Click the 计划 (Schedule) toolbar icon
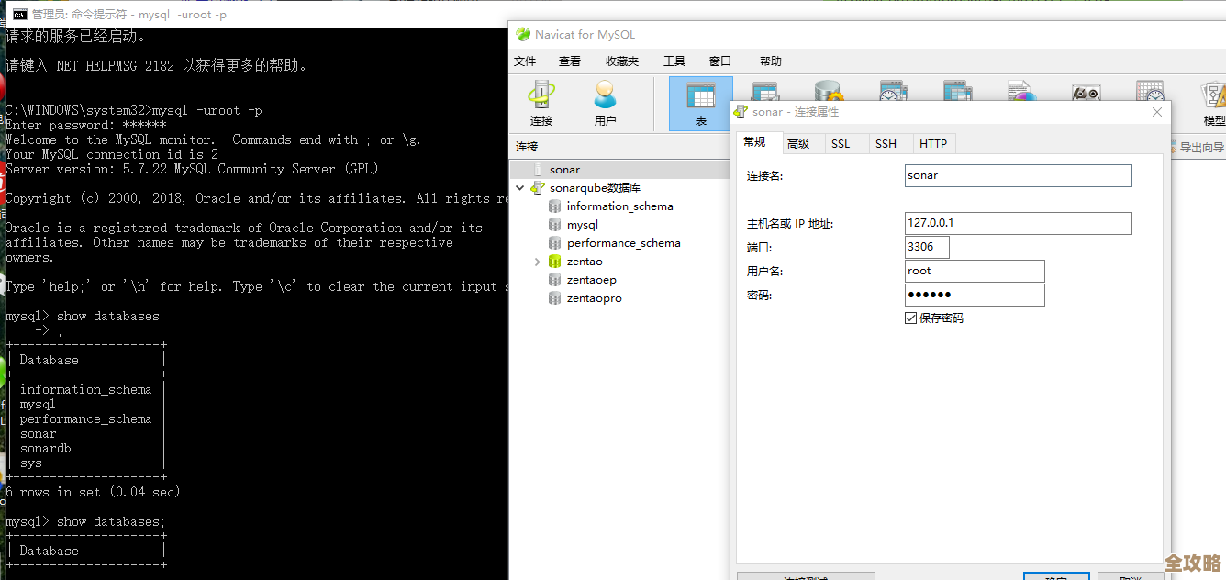The height and width of the screenshot is (580, 1226). [1150, 95]
